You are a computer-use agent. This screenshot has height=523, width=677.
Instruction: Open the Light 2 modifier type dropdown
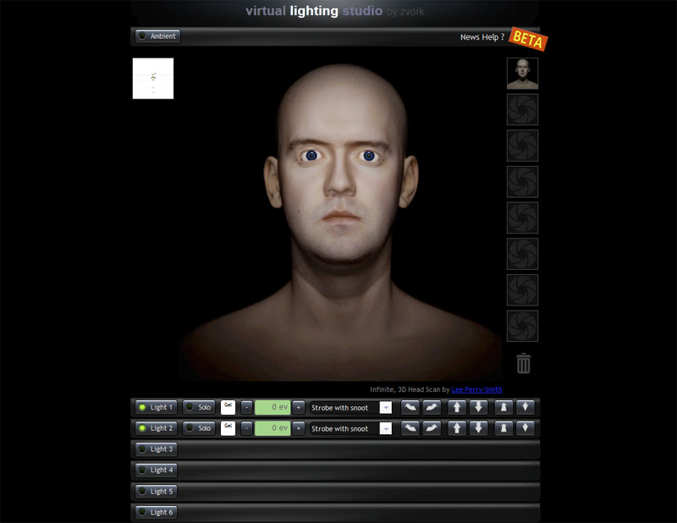351,428
